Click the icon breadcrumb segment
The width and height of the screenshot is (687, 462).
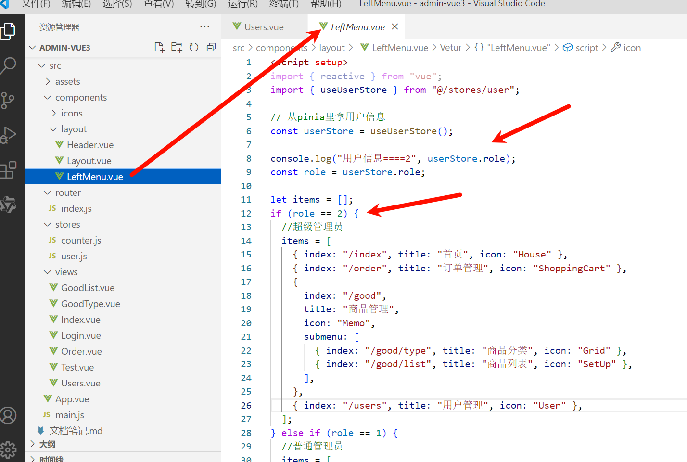coord(626,48)
